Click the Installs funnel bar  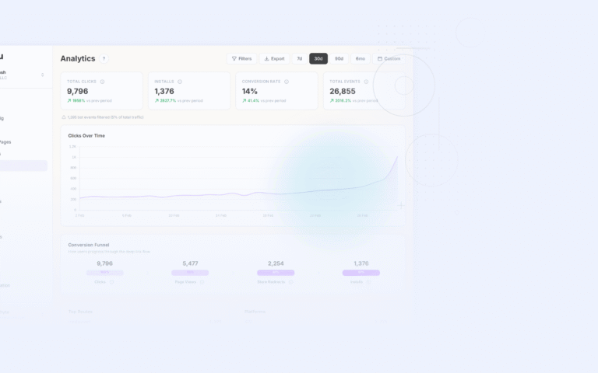coord(361,273)
